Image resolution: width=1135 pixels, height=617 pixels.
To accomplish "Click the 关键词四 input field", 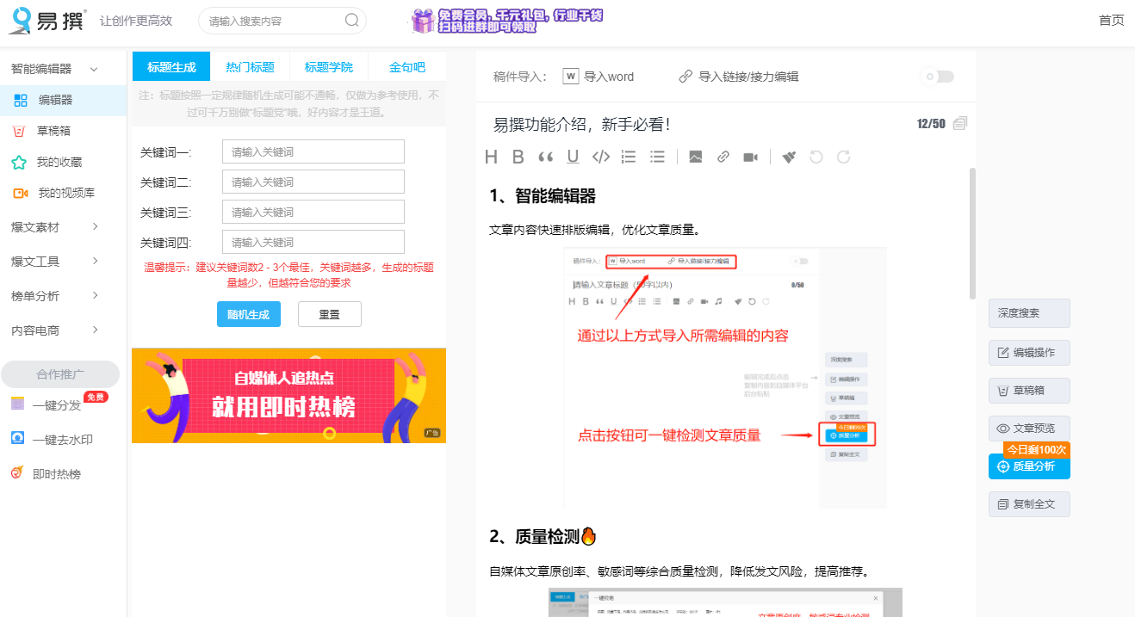I will click(313, 242).
